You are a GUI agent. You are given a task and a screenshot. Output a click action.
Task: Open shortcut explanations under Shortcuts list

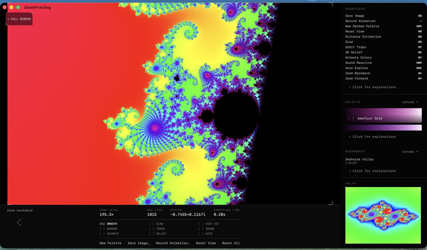tap(372, 87)
